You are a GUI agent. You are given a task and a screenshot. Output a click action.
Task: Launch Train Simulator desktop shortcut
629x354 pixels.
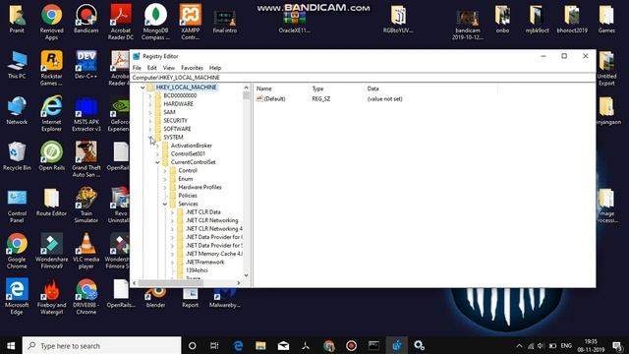pyautogui.click(x=86, y=206)
